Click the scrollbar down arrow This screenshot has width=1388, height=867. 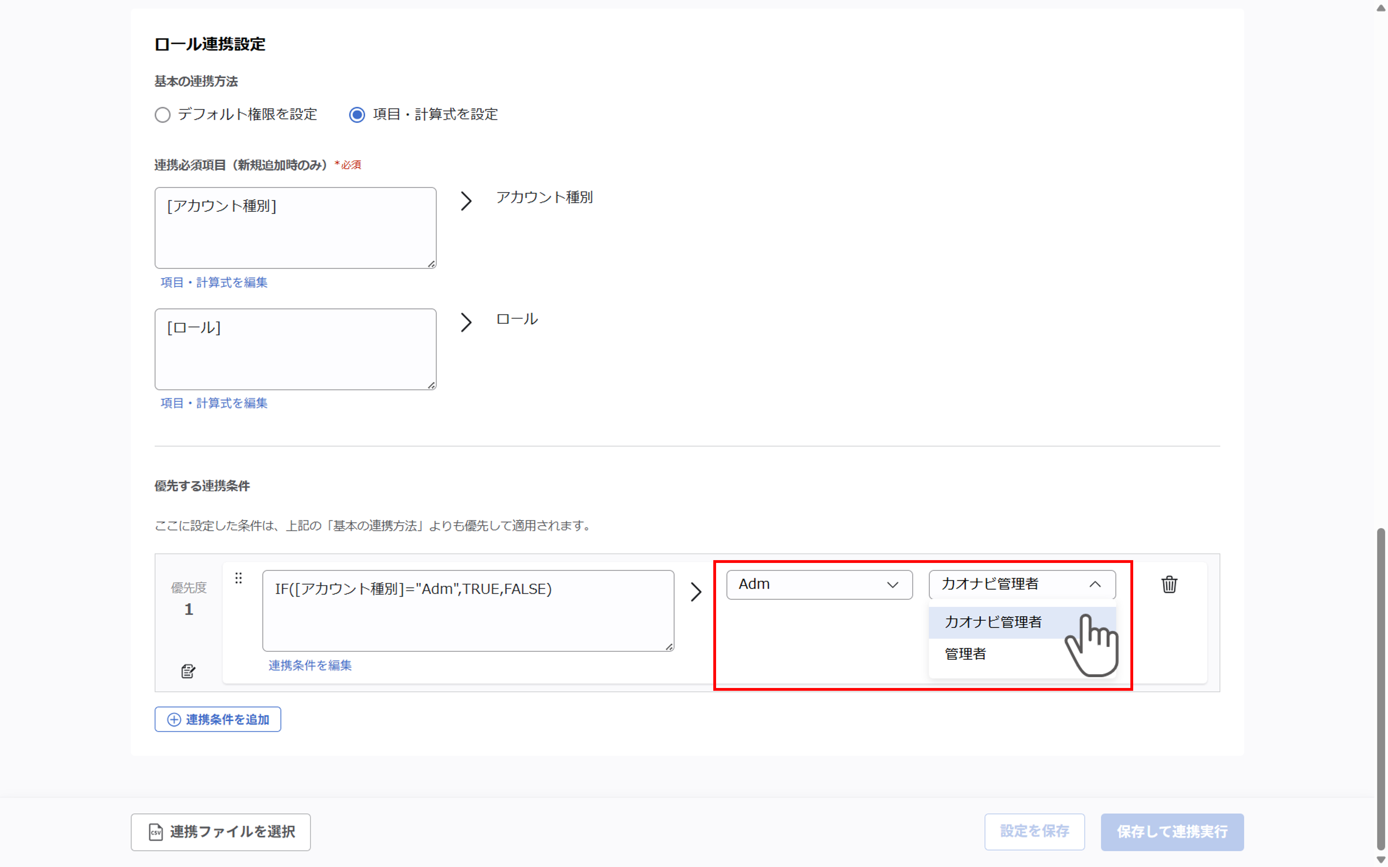click(1381, 860)
